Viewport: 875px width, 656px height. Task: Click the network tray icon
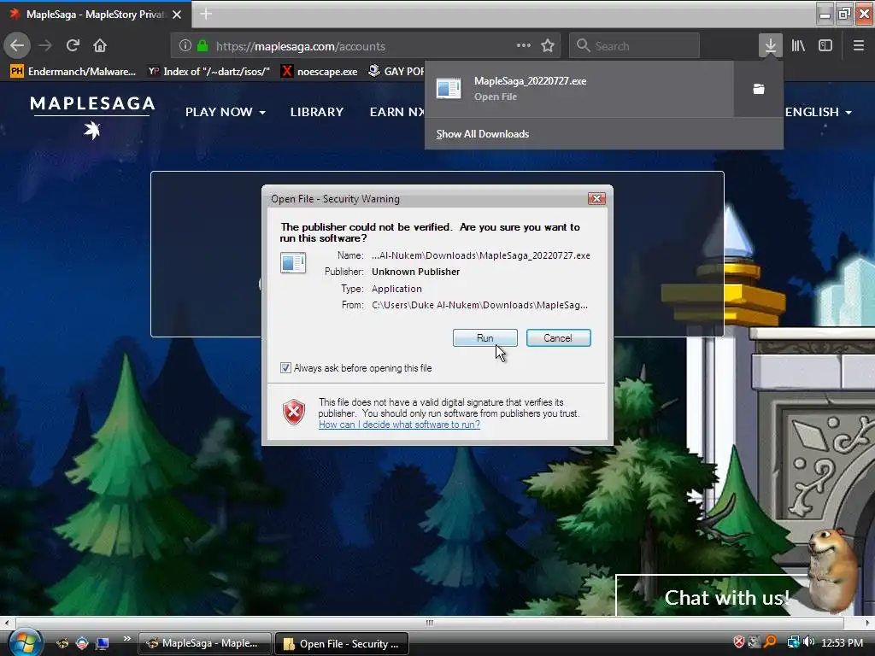[794, 642]
